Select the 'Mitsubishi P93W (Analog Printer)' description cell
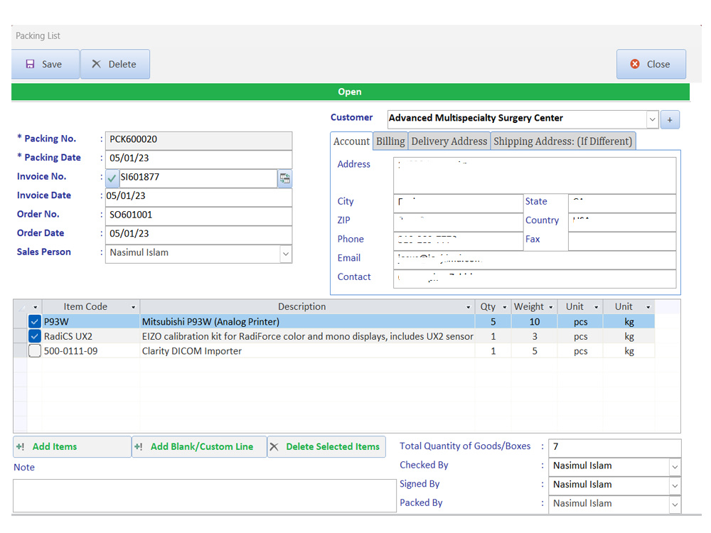The width and height of the screenshot is (711, 533). pyautogui.click(x=307, y=322)
